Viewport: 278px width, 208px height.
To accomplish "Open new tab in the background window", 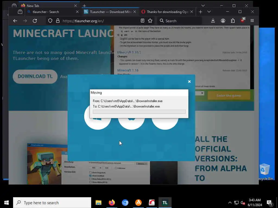I will (84, 6).
